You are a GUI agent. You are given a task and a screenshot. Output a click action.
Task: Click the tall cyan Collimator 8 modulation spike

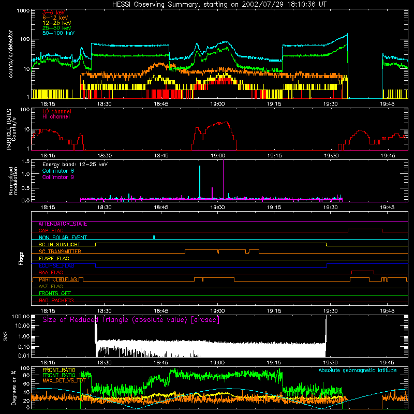point(200,182)
